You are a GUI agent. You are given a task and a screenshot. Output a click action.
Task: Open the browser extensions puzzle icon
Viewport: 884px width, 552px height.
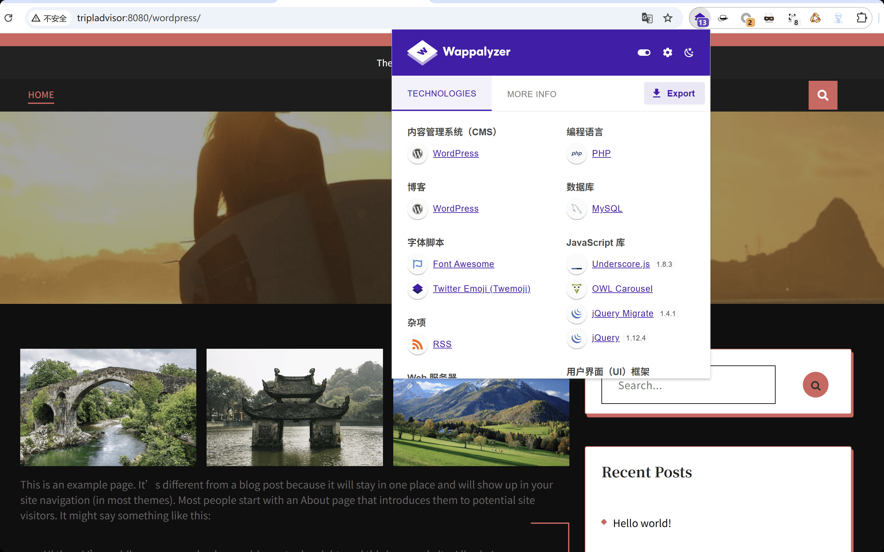(x=863, y=18)
